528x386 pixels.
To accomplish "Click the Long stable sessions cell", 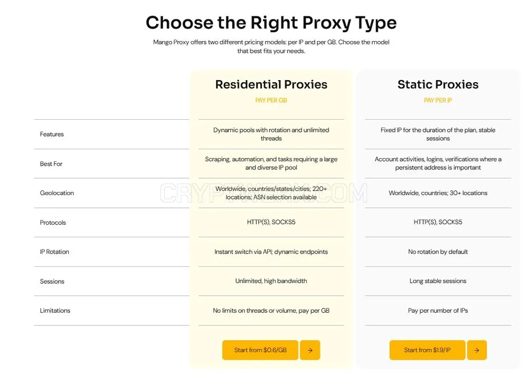I will click(x=438, y=281).
